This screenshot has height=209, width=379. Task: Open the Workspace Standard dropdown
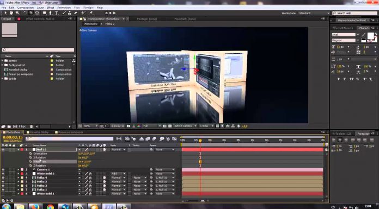(x=314, y=13)
